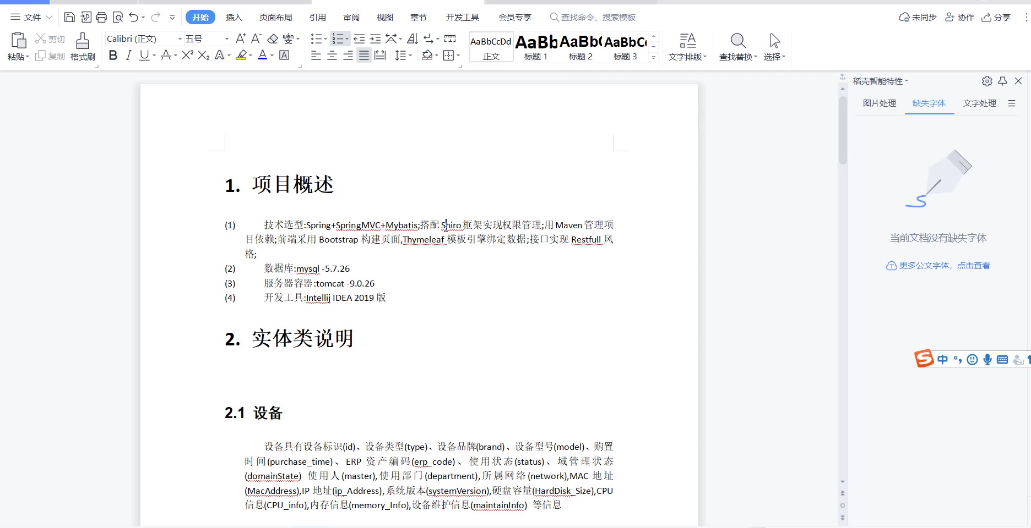Viewport: 1031px width, 528px height.
Task: Toggle strikethrough text formatting
Action: click(165, 55)
